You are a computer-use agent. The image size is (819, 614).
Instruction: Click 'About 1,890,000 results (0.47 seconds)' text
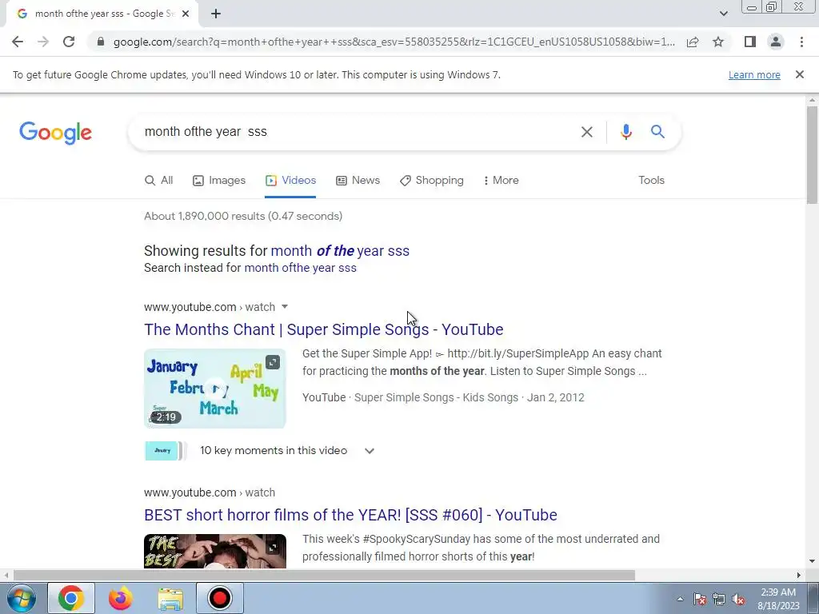pos(243,216)
